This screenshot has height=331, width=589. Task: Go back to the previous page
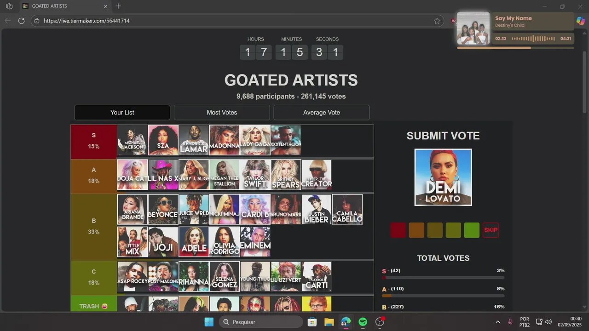coord(7,21)
